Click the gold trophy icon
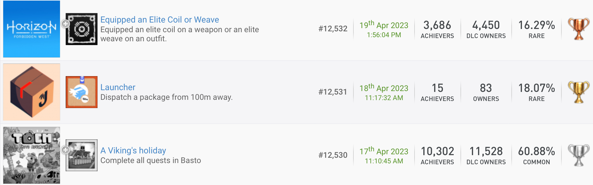Image resolution: width=593 pixels, height=185 pixels. point(578,92)
